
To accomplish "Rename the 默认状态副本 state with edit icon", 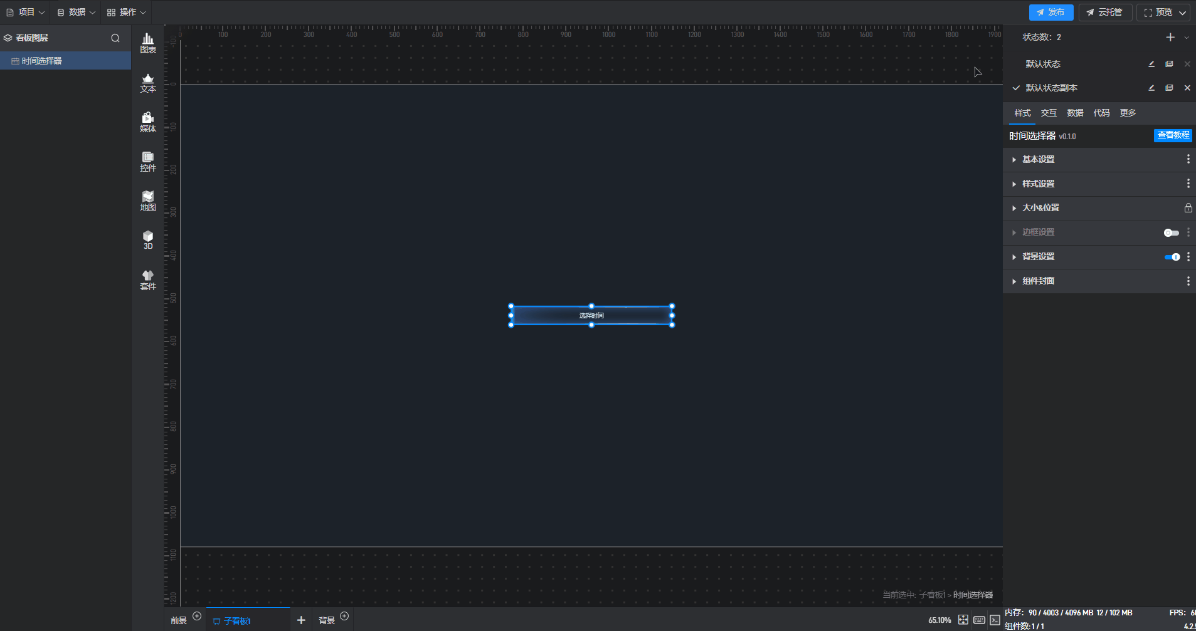I will pyautogui.click(x=1151, y=88).
